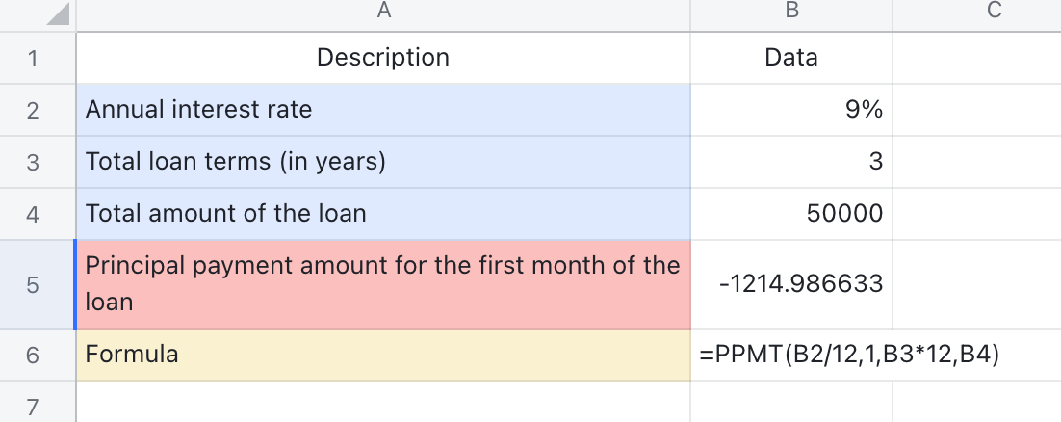Select column B header
The width and height of the screenshot is (1061, 422).
[x=791, y=12]
